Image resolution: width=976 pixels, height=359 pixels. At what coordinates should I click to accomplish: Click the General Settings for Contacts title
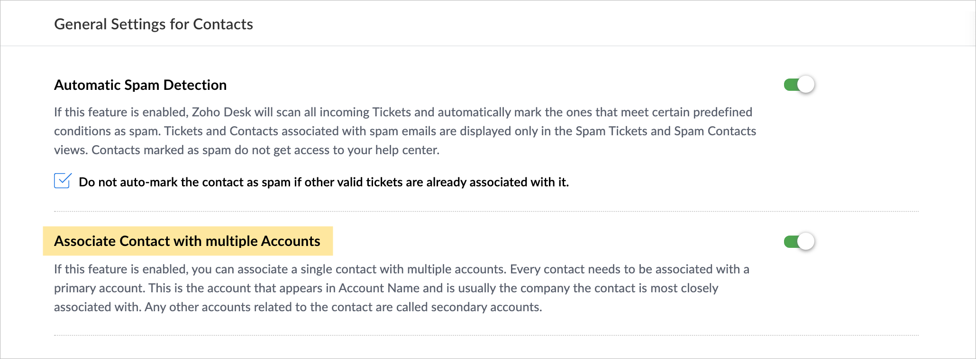pyautogui.click(x=154, y=24)
